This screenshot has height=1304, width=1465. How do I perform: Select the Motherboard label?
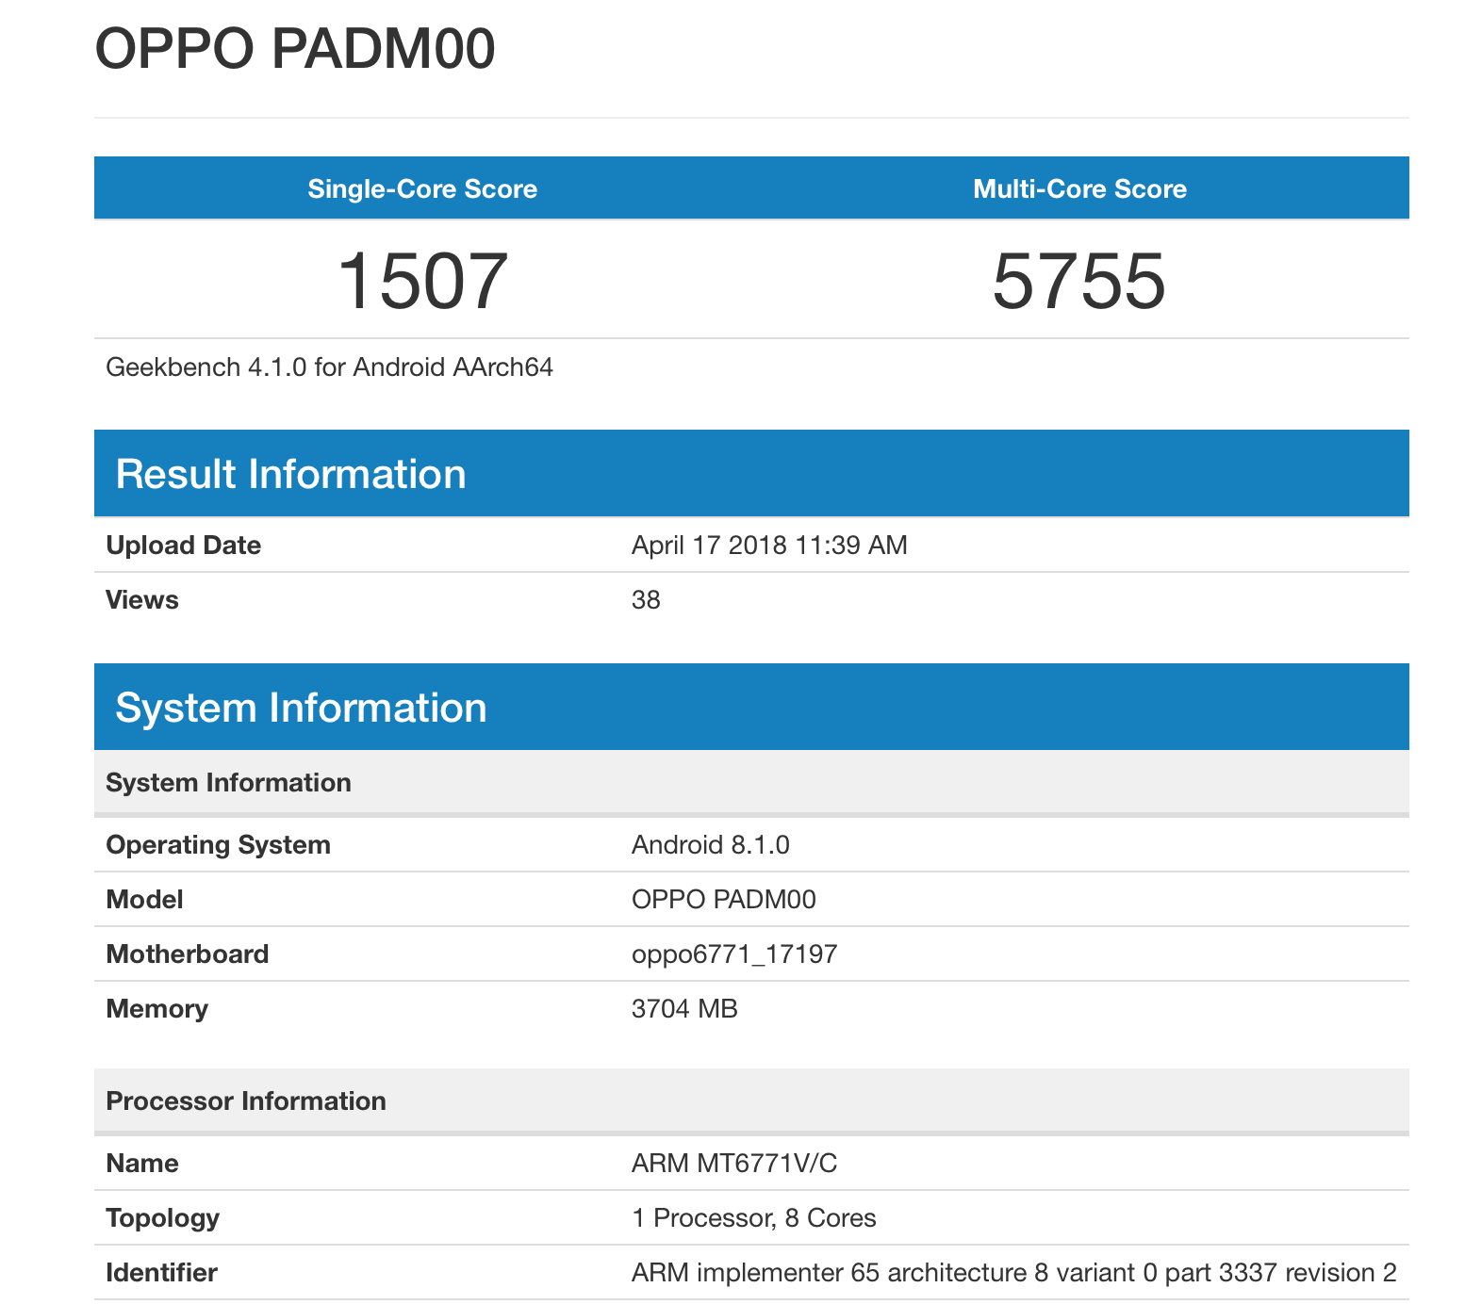[188, 954]
